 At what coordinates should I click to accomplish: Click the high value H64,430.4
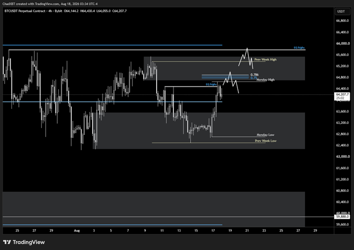tap(87, 11)
